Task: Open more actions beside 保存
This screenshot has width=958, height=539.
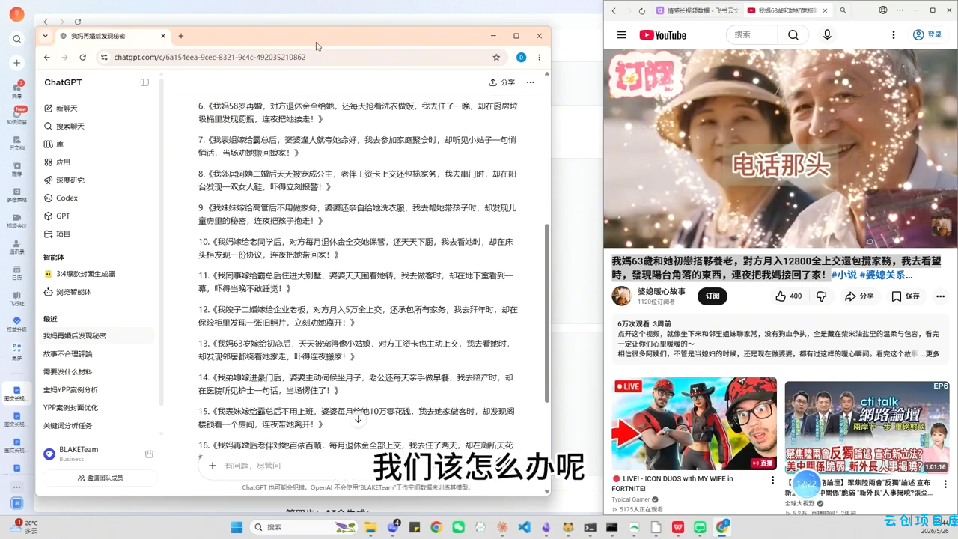Action: [x=940, y=296]
